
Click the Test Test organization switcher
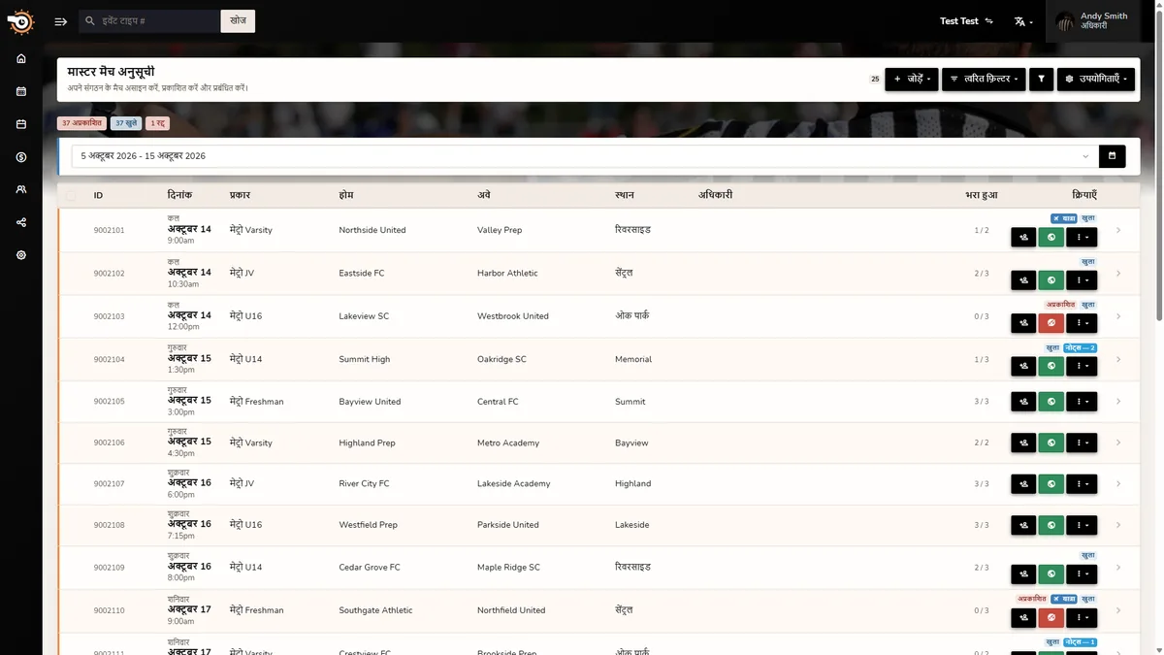(x=966, y=21)
